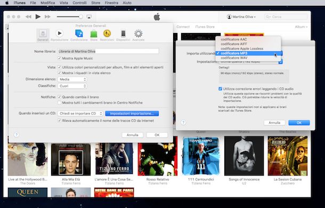Open Songs of Innocence album cover
This screenshot has width=325, height=208.
[244, 156]
